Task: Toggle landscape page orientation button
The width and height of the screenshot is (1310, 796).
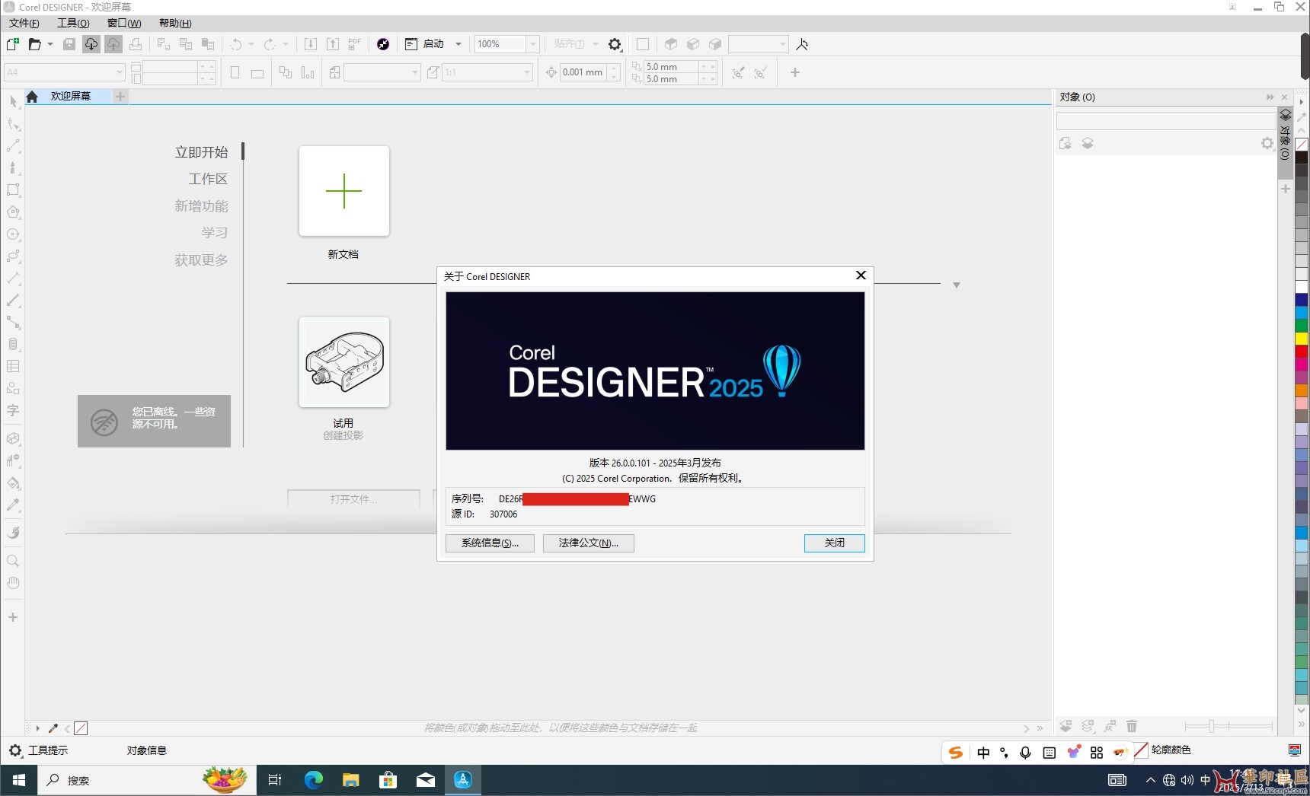Action: click(257, 73)
